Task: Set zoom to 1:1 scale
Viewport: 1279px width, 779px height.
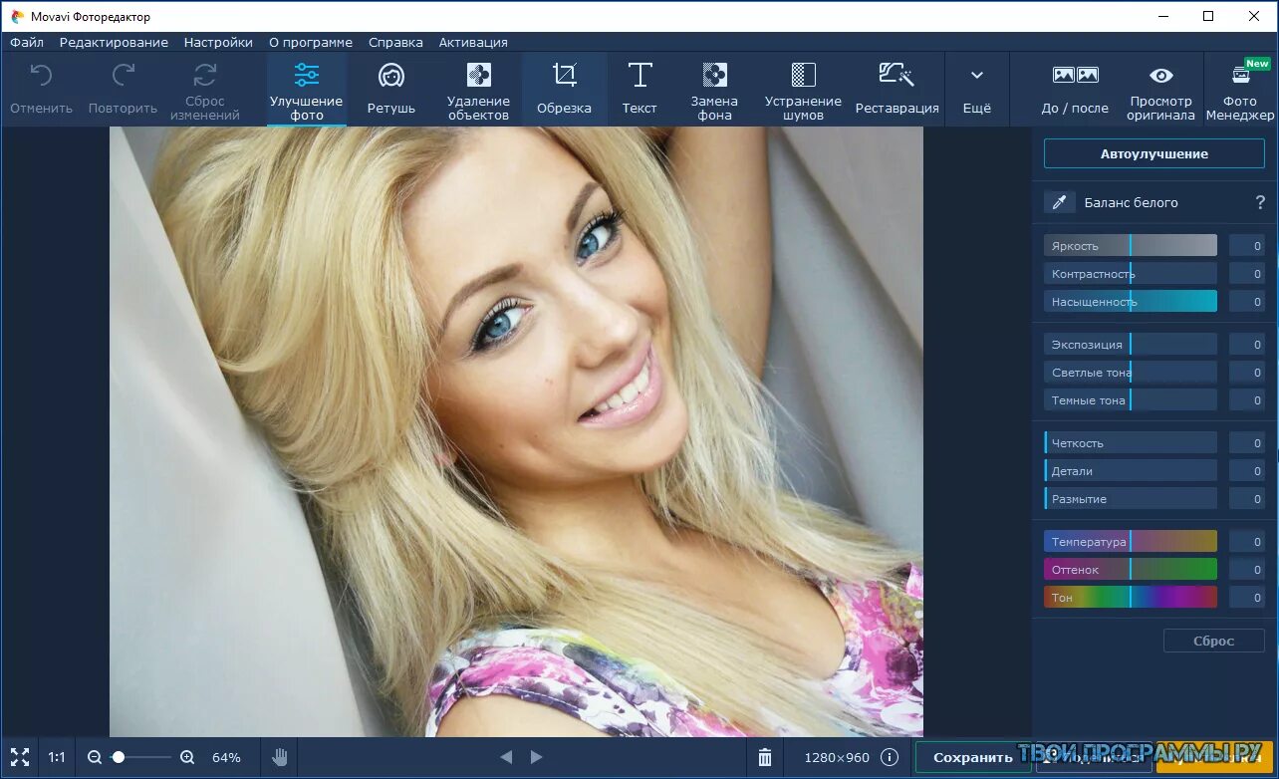Action: click(57, 757)
